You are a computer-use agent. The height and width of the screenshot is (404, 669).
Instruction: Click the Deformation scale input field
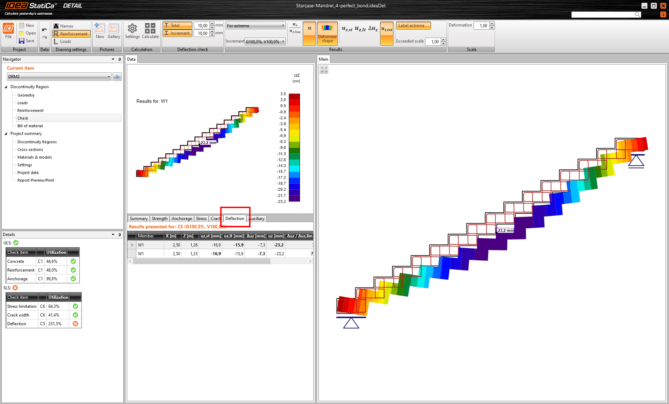(481, 25)
